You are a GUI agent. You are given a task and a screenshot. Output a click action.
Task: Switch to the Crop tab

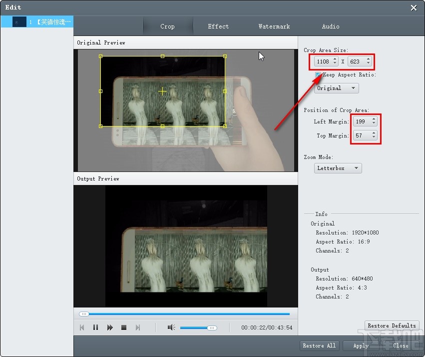coord(167,26)
